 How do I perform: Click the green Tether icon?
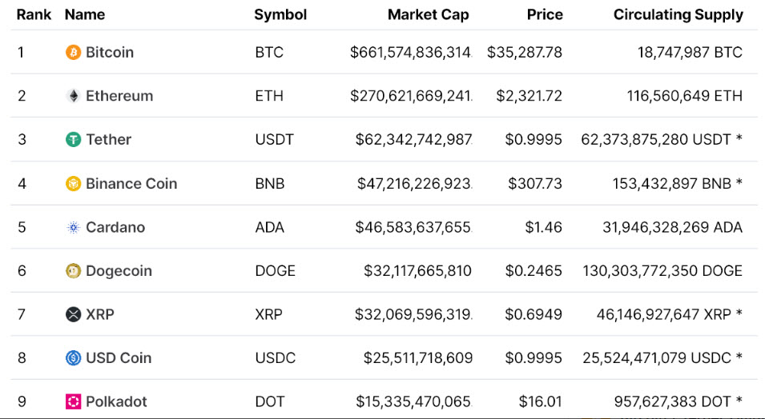[73, 139]
